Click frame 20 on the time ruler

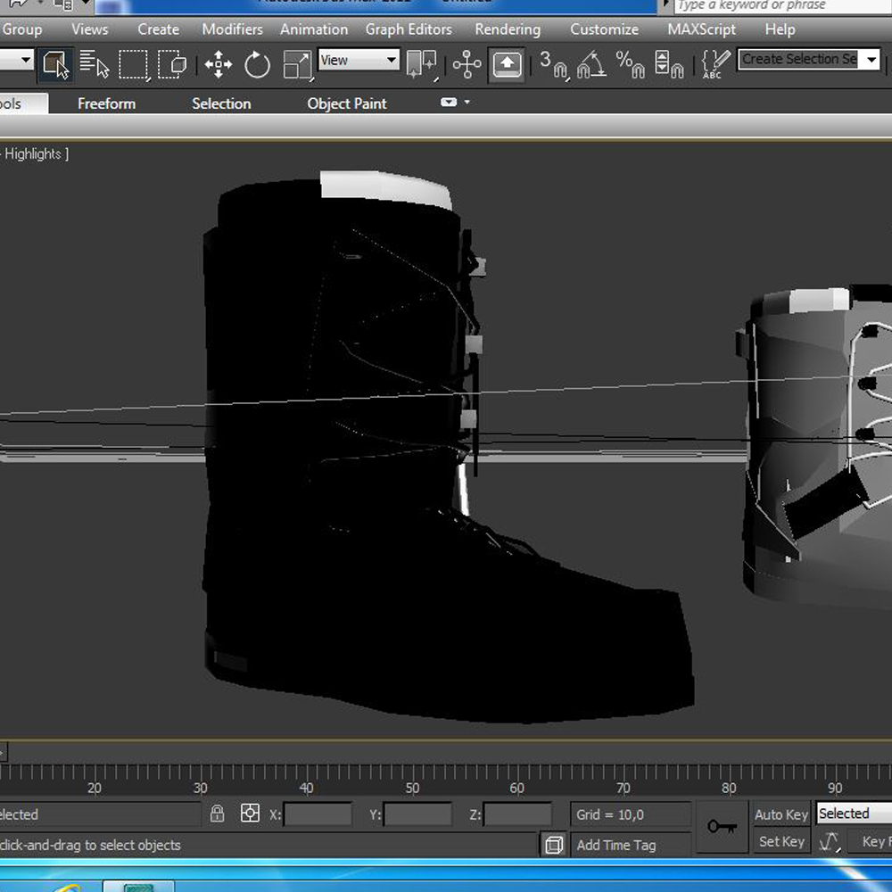pos(94,788)
